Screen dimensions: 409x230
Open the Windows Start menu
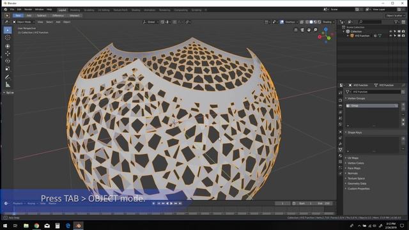coord(5,226)
